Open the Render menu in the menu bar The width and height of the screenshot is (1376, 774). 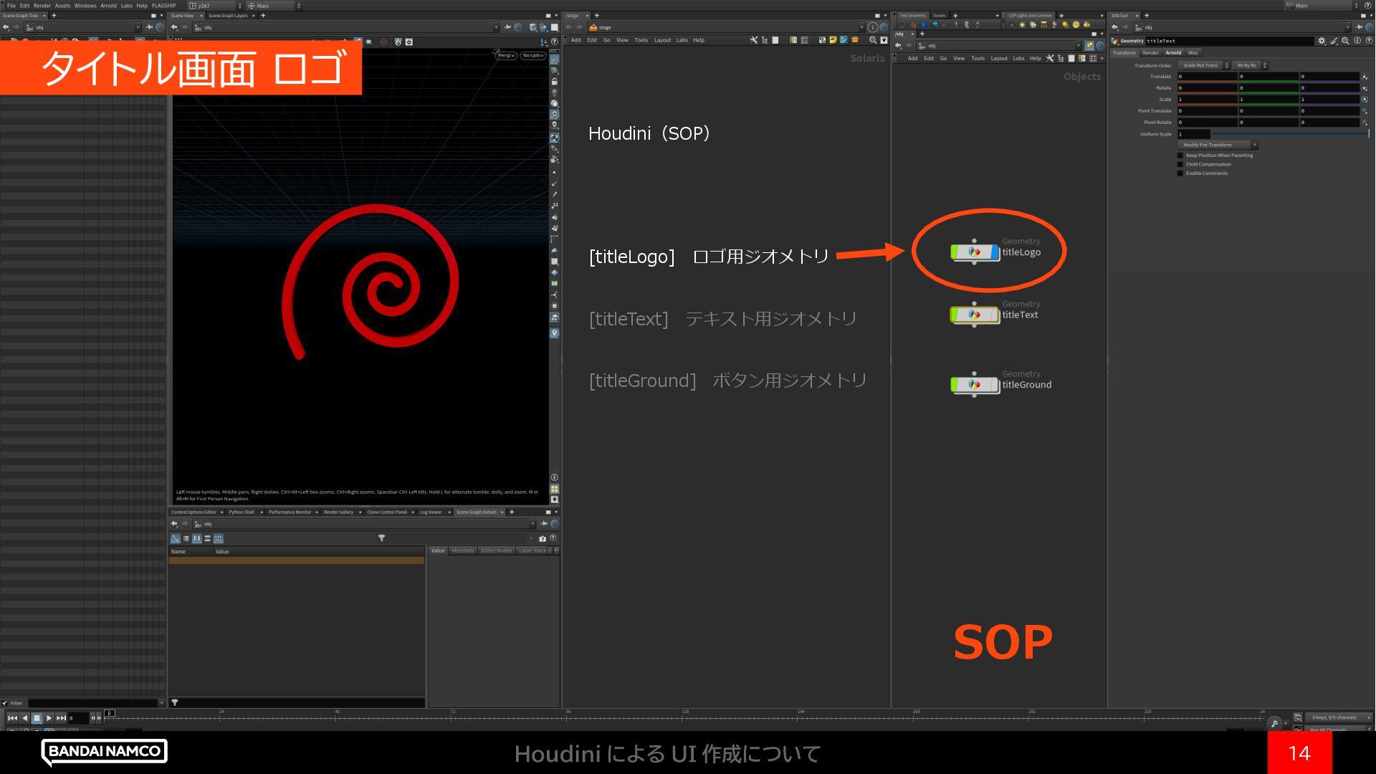point(42,5)
